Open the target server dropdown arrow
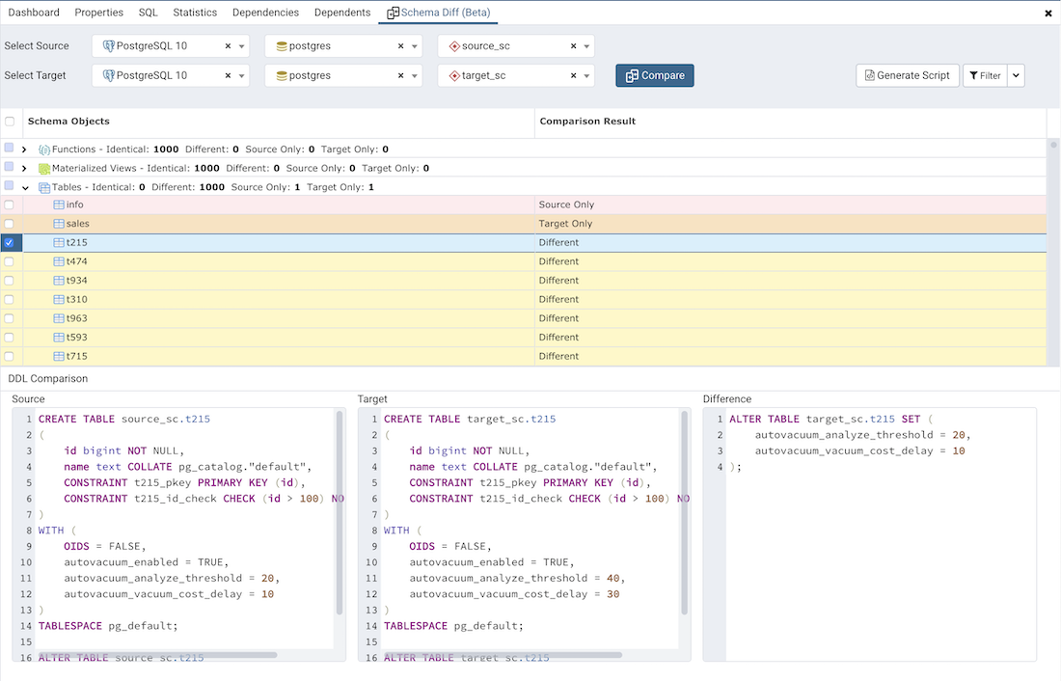Image resolution: width=1061 pixels, height=681 pixels. (241, 76)
